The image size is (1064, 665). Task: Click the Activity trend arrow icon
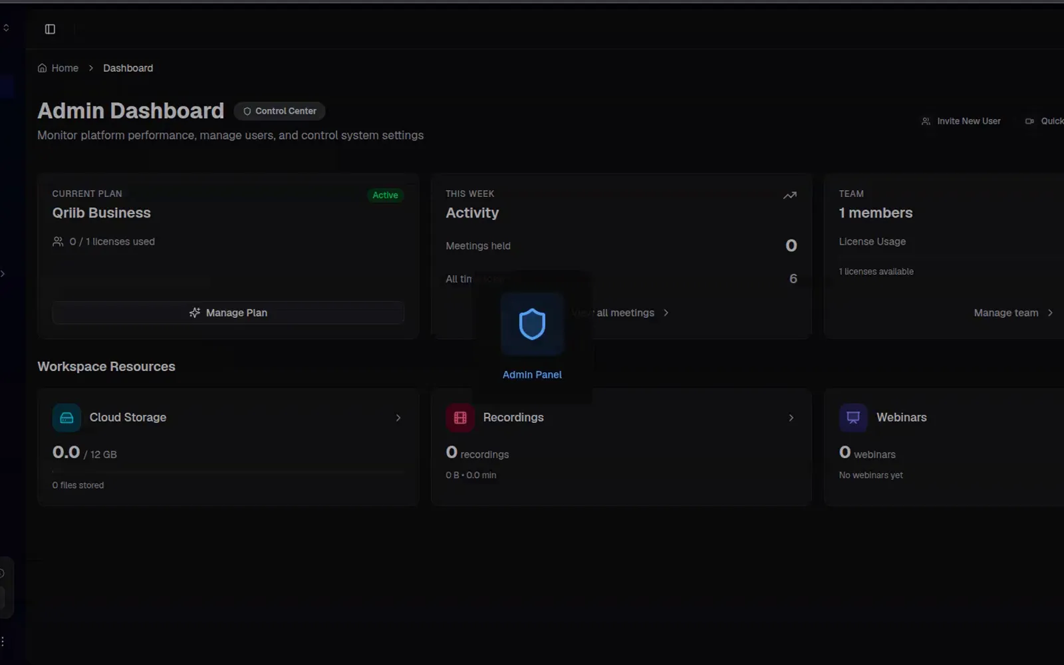(789, 196)
